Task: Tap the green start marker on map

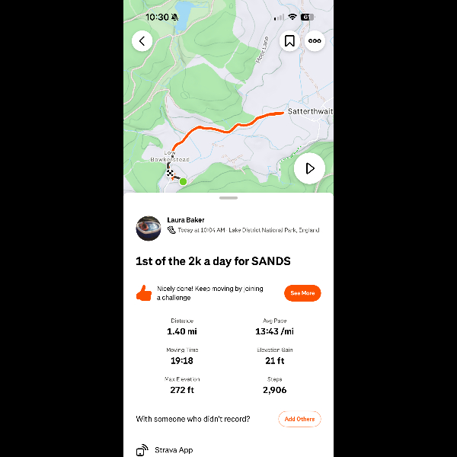Action: pos(183,181)
